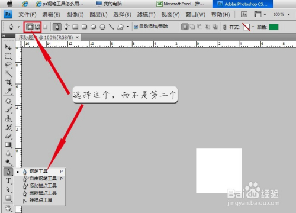
Task: Open the 文件(F) menu
Action: (27, 14)
